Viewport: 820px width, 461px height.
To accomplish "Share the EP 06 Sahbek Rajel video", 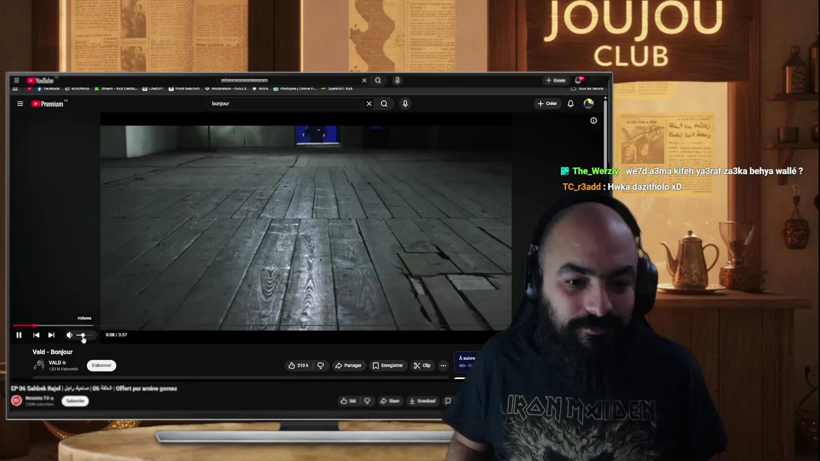I will point(390,401).
